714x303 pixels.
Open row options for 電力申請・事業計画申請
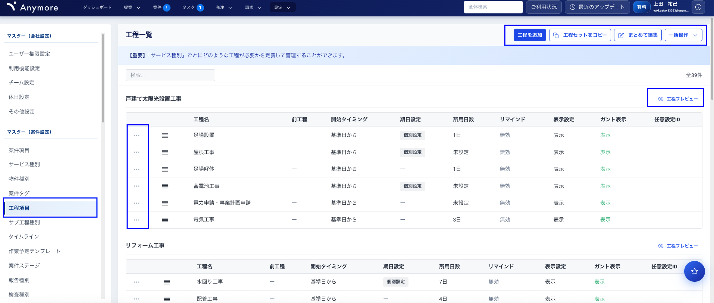[x=137, y=203]
